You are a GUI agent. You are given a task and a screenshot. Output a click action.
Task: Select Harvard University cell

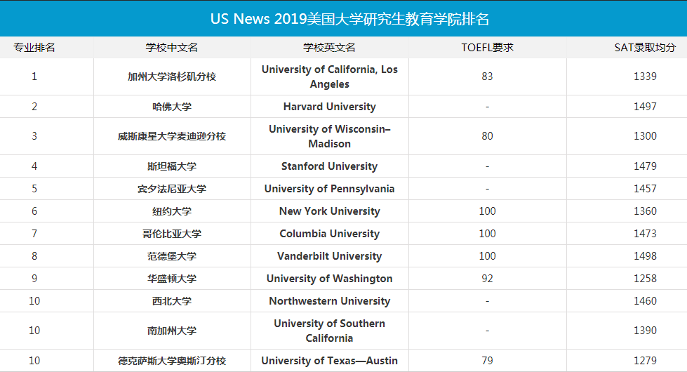[330, 107]
